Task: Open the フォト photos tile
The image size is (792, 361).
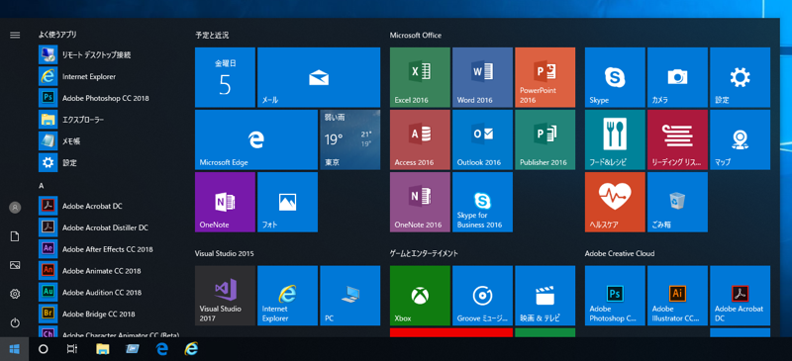Action: [287, 202]
